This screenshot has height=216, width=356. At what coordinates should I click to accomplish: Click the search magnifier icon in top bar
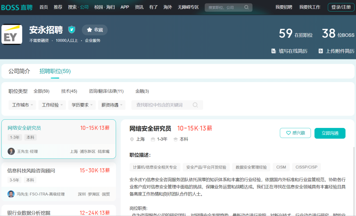click(x=246, y=7)
